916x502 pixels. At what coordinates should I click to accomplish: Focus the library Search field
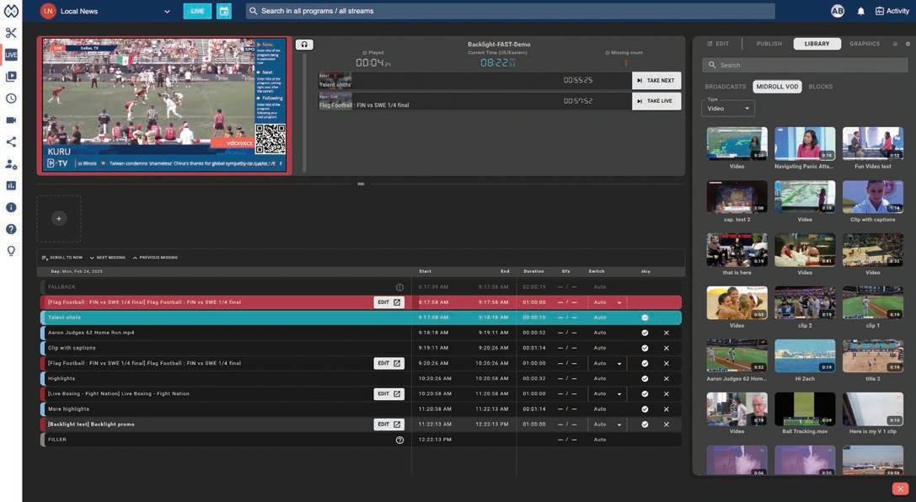pos(805,65)
